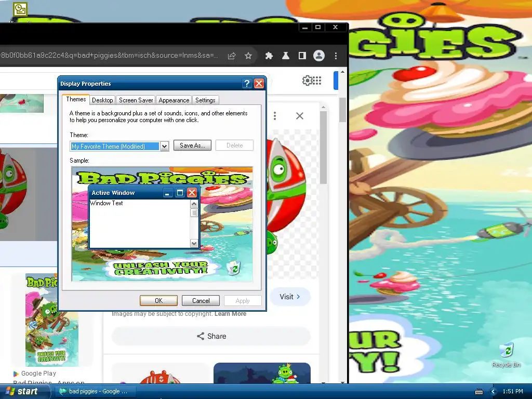
Task: Switch to the Appearance tab
Action: tap(174, 100)
